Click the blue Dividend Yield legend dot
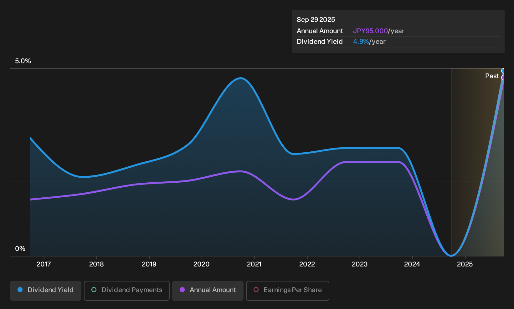 click(20, 290)
